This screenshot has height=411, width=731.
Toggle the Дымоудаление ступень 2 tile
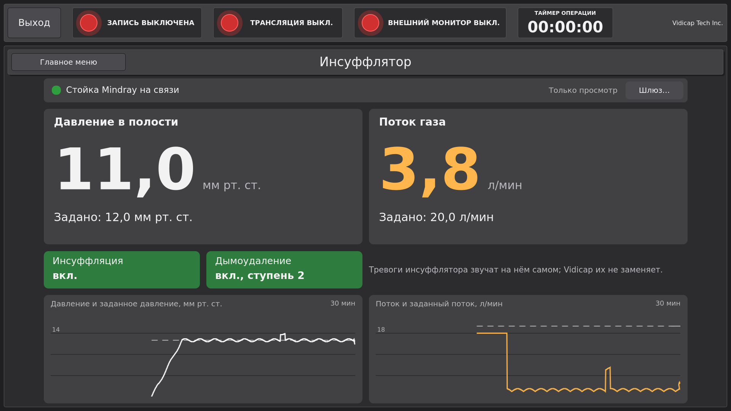point(284,270)
